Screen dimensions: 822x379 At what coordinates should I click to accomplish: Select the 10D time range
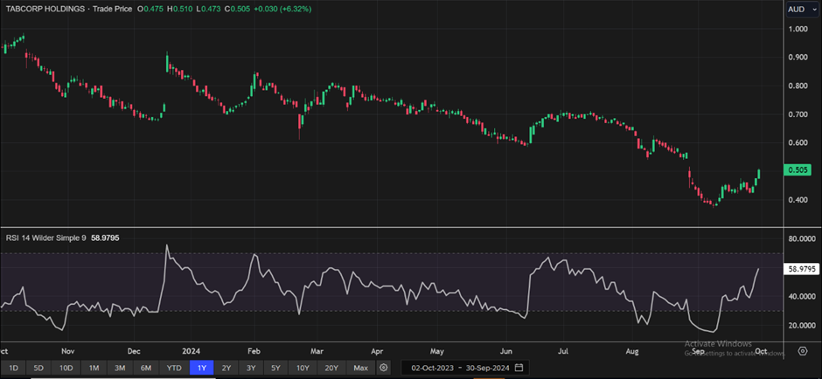point(66,368)
